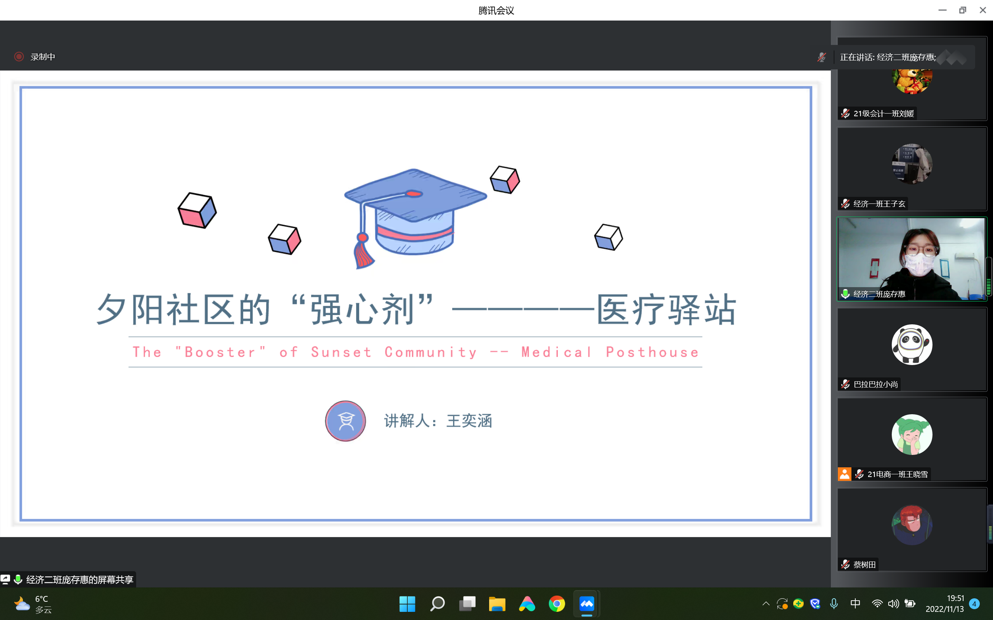
Task: Open File Explorer from the taskbar
Action: pyautogui.click(x=497, y=604)
